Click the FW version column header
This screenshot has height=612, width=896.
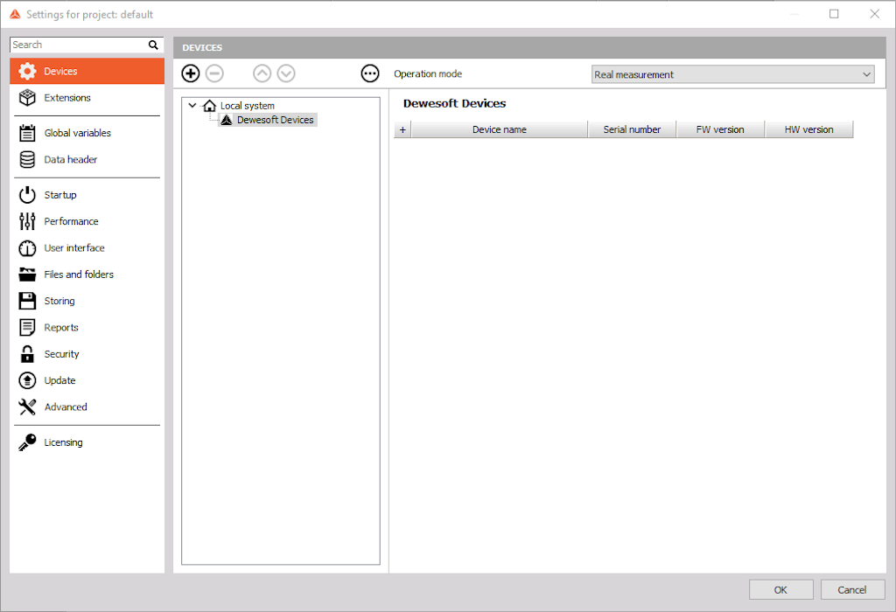[720, 129]
